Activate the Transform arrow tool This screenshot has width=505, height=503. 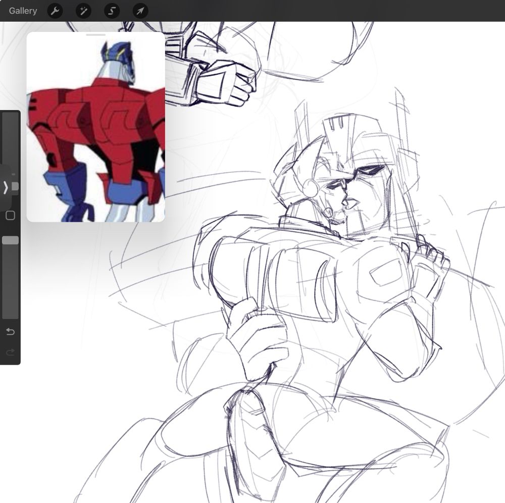[140, 11]
